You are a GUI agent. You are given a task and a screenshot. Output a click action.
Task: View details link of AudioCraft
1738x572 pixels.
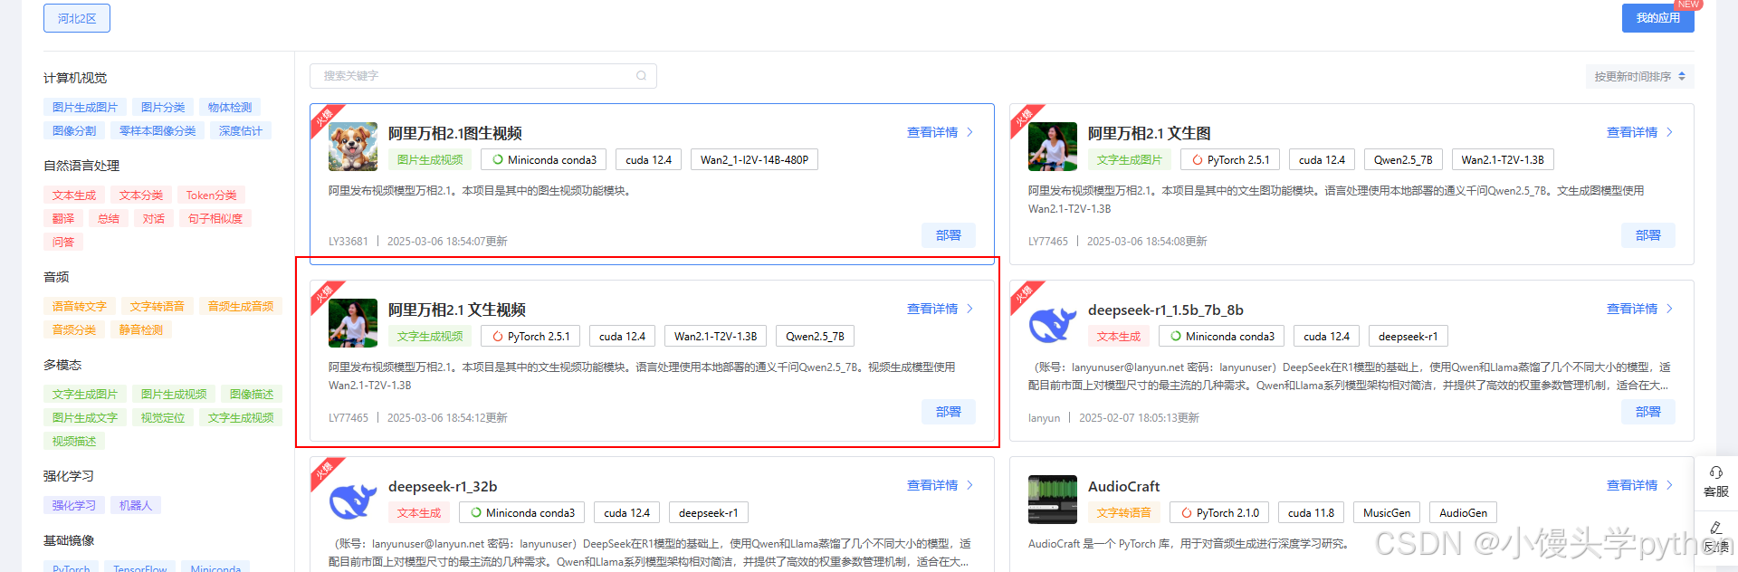point(1632,485)
